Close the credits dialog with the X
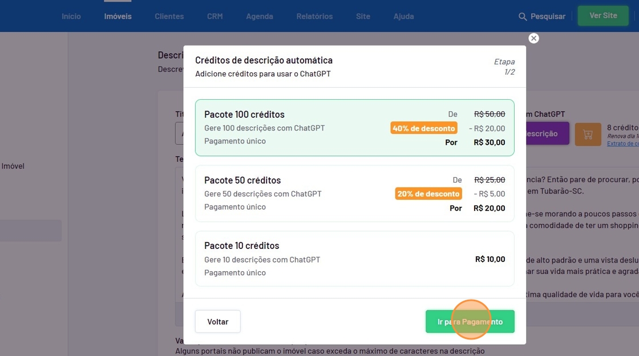 tap(533, 38)
